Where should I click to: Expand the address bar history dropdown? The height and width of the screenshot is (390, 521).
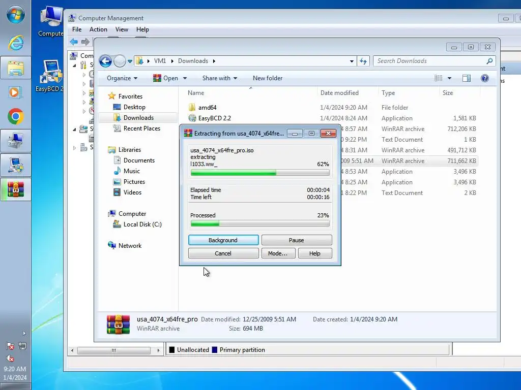(352, 61)
